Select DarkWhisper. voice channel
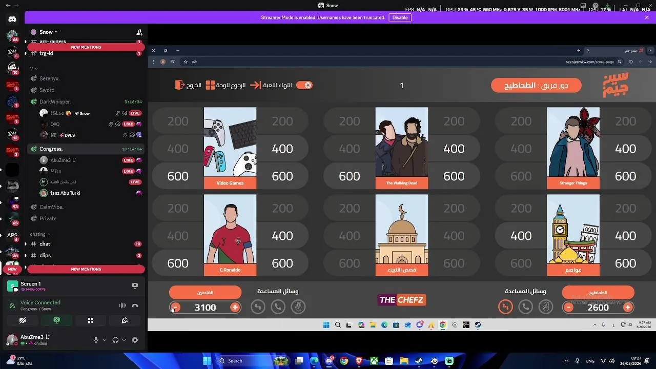The width and height of the screenshot is (656, 369). [85, 101]
